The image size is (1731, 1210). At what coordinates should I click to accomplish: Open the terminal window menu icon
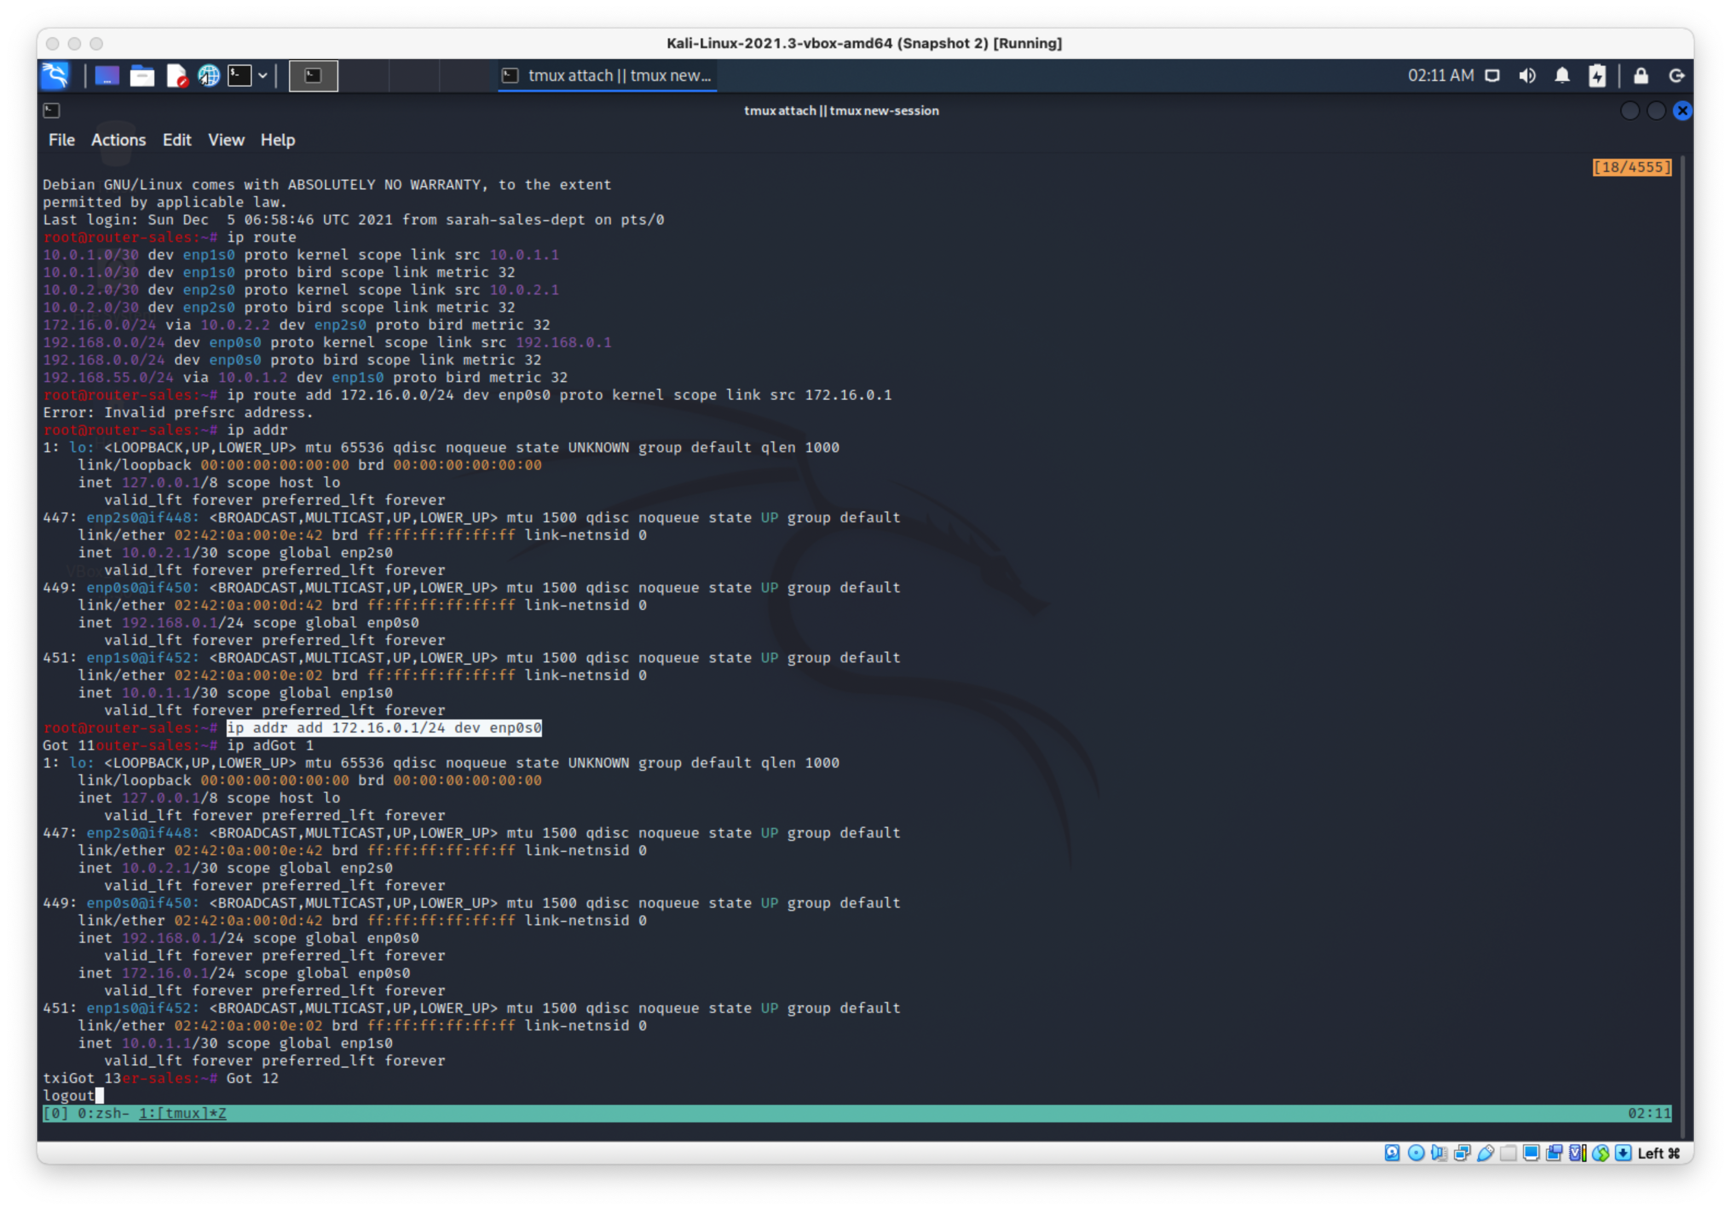51,111
